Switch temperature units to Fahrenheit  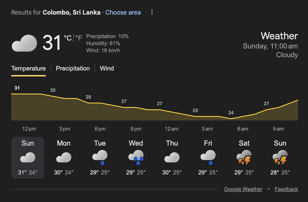[79, 38]
